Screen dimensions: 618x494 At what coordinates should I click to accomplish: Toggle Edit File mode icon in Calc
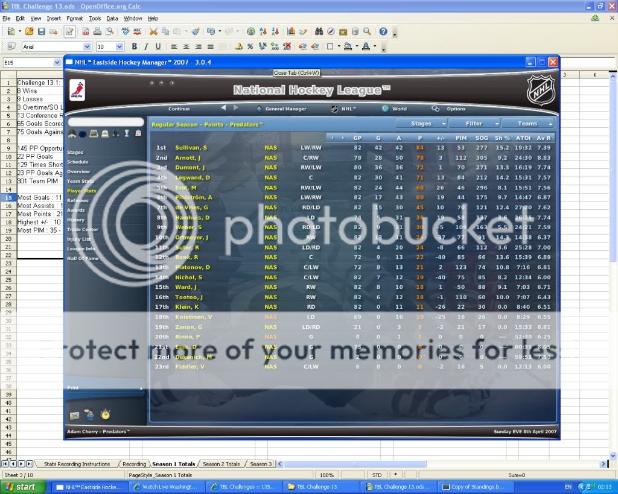pyautogui.click(x=69, y=31)
